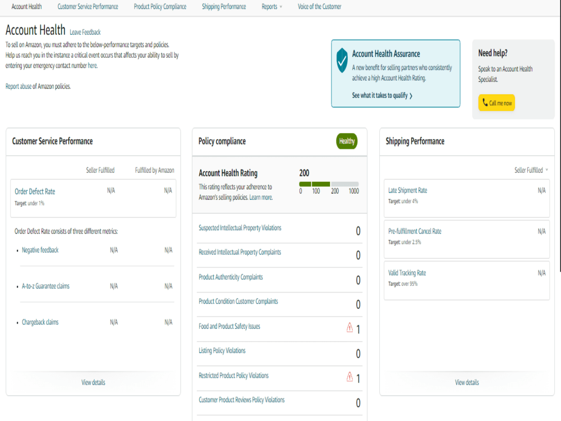
Task: Click View details under Customer Service Performance
Action: tap(93, 382)
